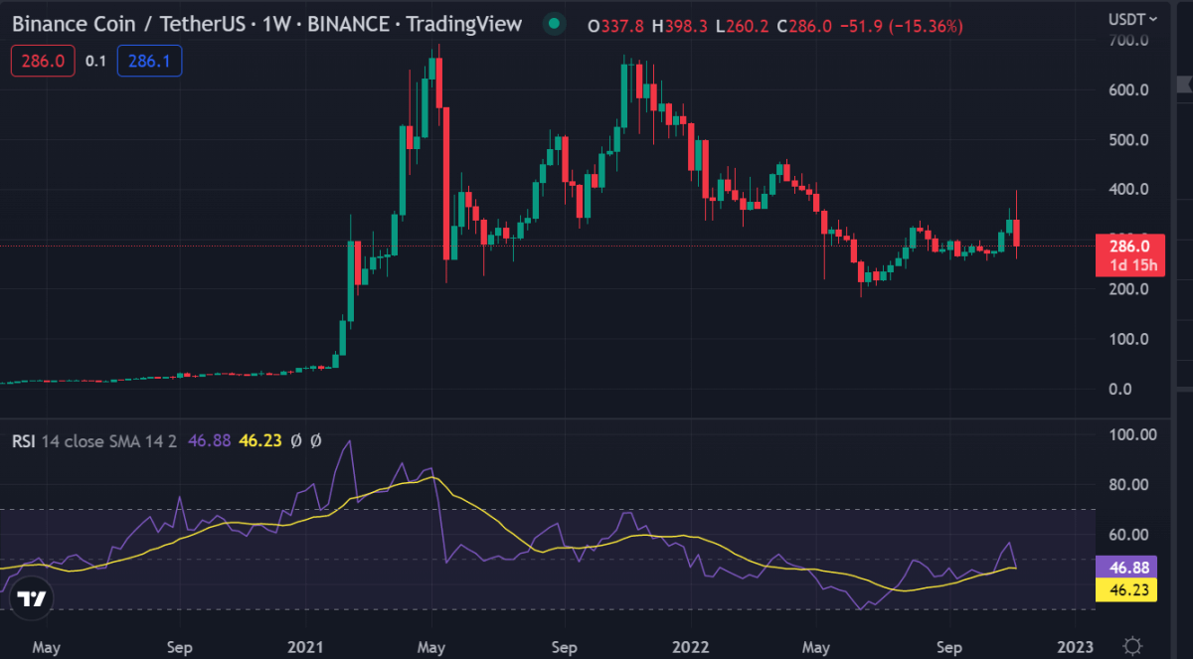Select the 0.1 spread value
This screenshot has height=659, width=1193.
coord(95,62)
